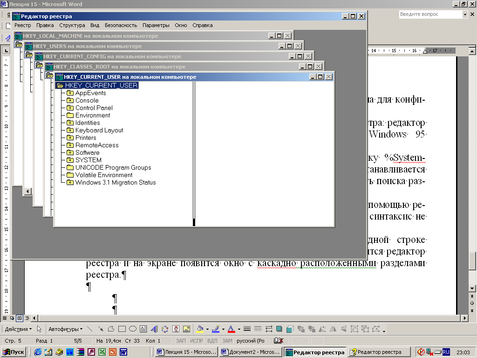This screenshot has width=477, height=358.
Task: Open Line Style options
Action: tap(247, 329)
